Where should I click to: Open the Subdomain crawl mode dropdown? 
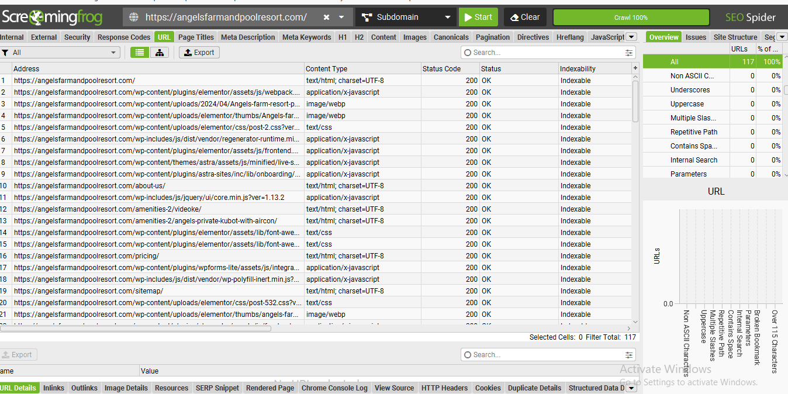(406, 17)
